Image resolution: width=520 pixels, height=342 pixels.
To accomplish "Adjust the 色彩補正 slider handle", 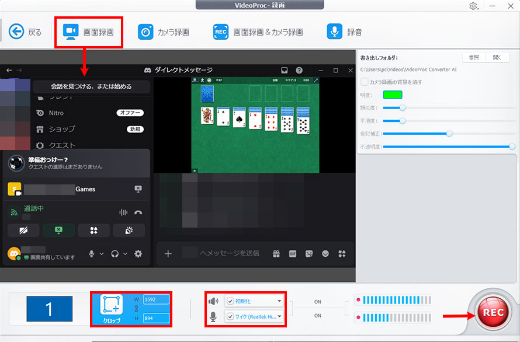I will [x=449, y=134].
